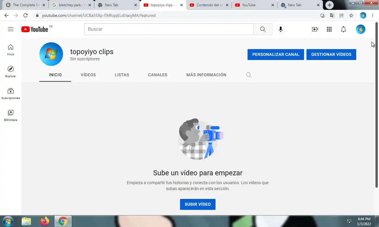Search within channel using the magnifier icon
379x227 pixels.
(249, 75)
